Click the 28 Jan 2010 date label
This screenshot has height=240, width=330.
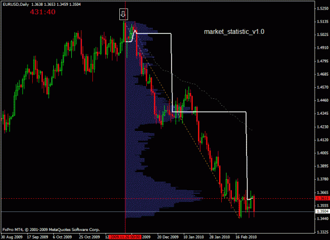coord(220,237)
